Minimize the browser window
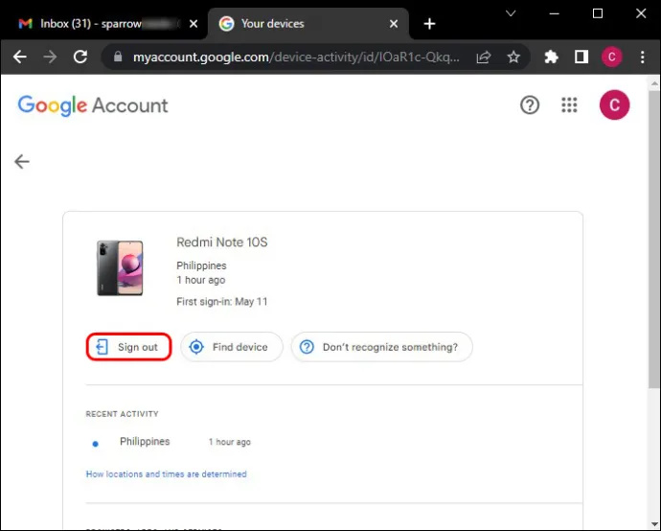Image resolution: width=661 pixels, height=531 pixels. point(555,13)
